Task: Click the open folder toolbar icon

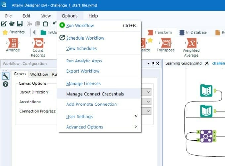Action: [x=12, y=24]
